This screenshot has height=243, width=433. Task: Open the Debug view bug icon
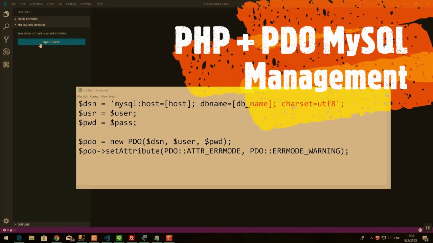click(6, 52)
